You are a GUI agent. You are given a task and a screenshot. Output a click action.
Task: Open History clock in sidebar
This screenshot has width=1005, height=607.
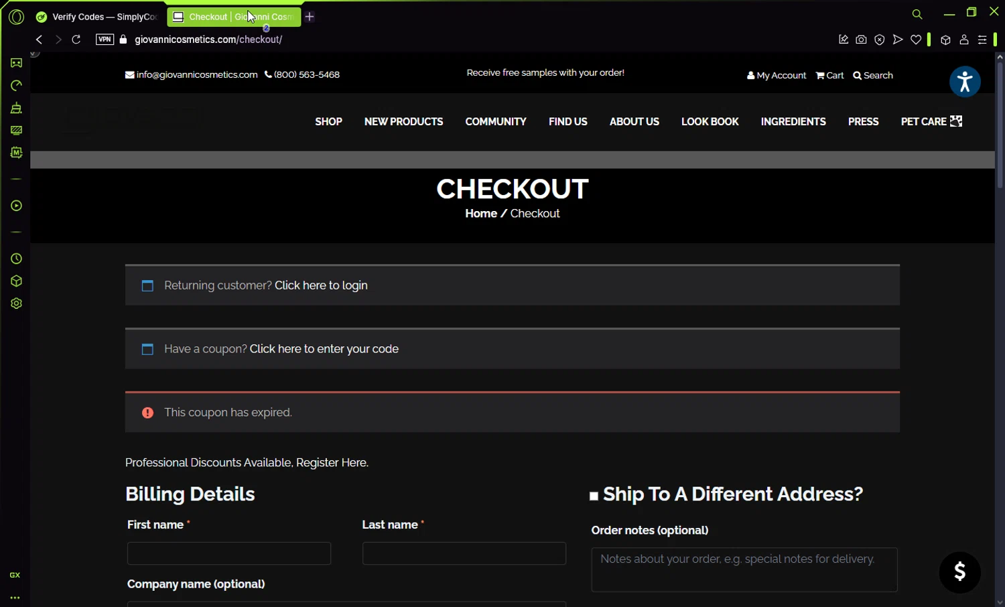click(x=16, y=259)
